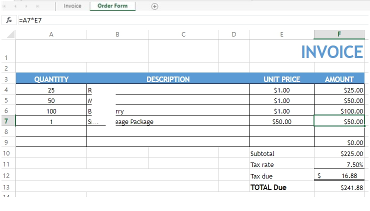Select the tax rate value 7.50%
The width and height of the screenshot is (370, 211).
339,164
